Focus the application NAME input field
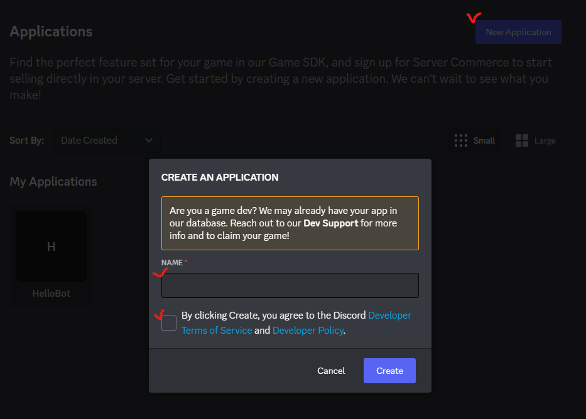The width and height of the screenshot is (586, 419). [x=290, y=285]
